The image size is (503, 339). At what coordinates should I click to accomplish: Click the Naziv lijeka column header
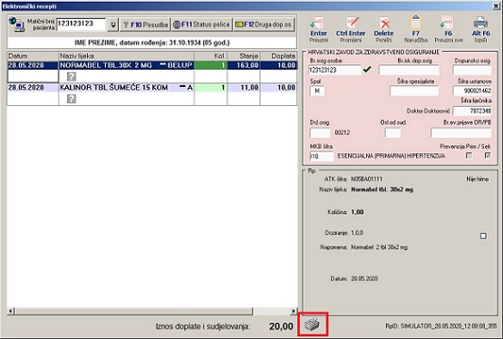126,56
